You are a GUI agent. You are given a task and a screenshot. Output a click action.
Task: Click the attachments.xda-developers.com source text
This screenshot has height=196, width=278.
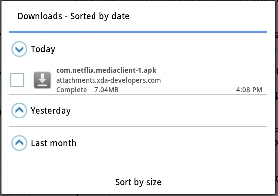(x=108, y=80)
